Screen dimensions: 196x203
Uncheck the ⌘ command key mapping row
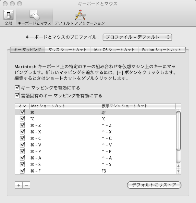click(x=22, y=112)
